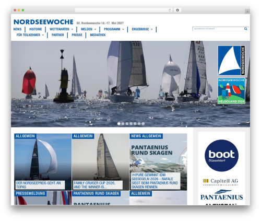Open the Presse menu item
This screenshot has width=261, height=221.
point(77,35)
